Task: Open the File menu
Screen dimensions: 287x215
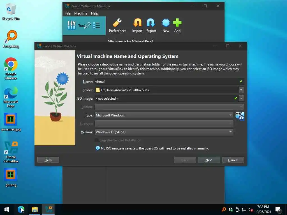Action: (x=68, y=13)
